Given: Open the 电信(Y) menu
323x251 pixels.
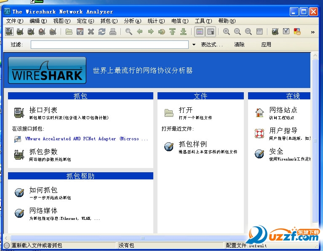Looking at the screenshot, I should tap(180, 21).
